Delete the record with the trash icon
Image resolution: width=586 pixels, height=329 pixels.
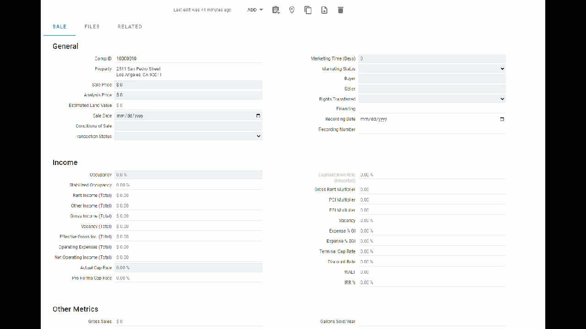pyautogui.click(x=340, y=10)
